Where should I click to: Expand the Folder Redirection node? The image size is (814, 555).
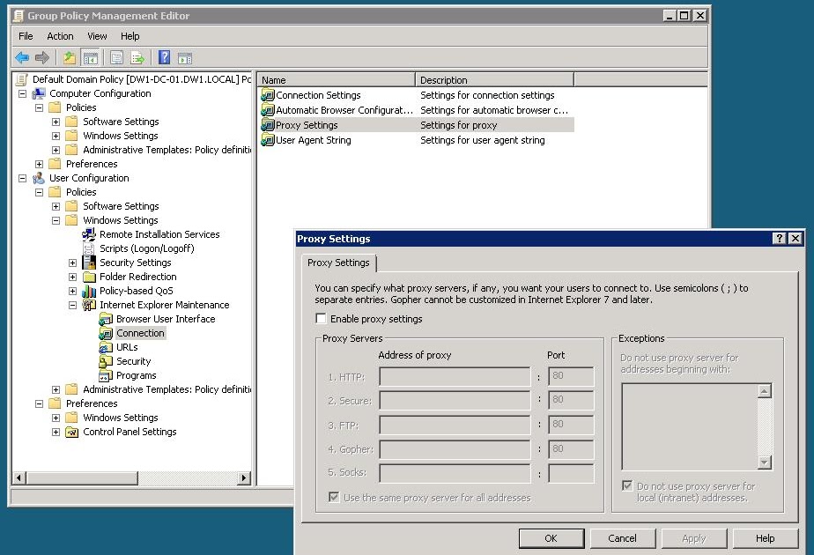pos(72,277)
